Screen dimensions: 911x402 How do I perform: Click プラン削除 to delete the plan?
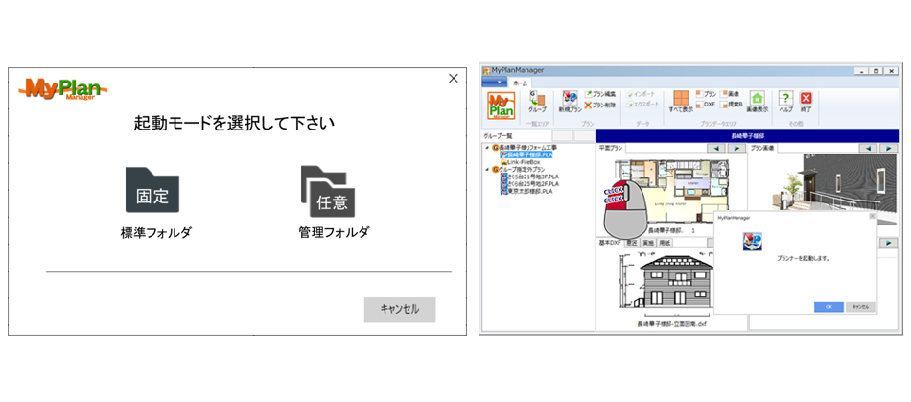tap(600, 106)
